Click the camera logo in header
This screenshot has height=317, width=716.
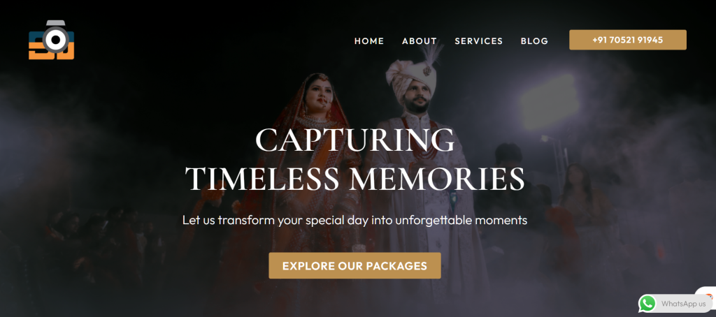[52, 40]
